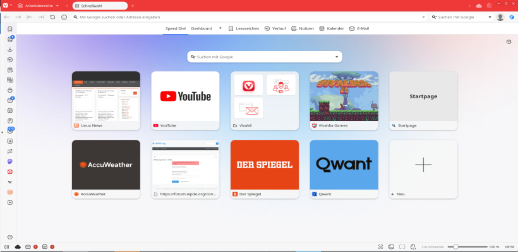Open Verlauf in the start page menu
The image size is (518, 252).
click(275, 28)
